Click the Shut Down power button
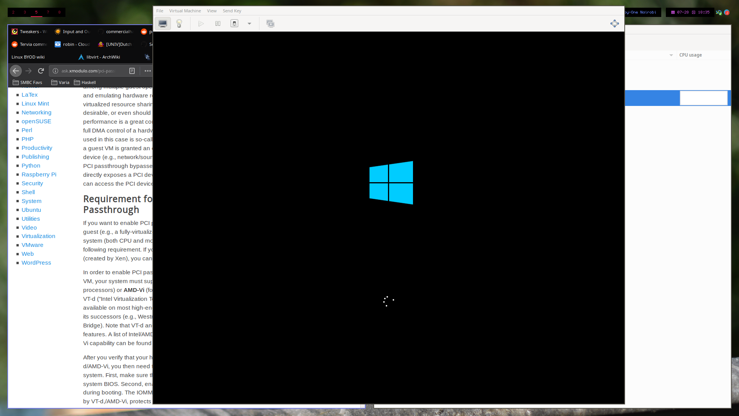The image size is (739, 416). point(234,23)
